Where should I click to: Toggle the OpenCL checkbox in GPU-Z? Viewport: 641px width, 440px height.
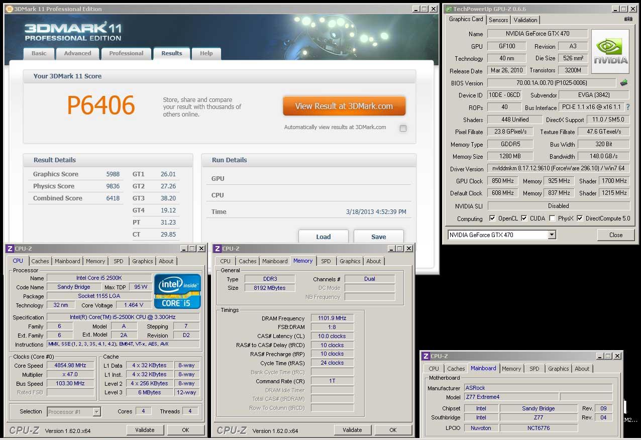click(493, 218)
